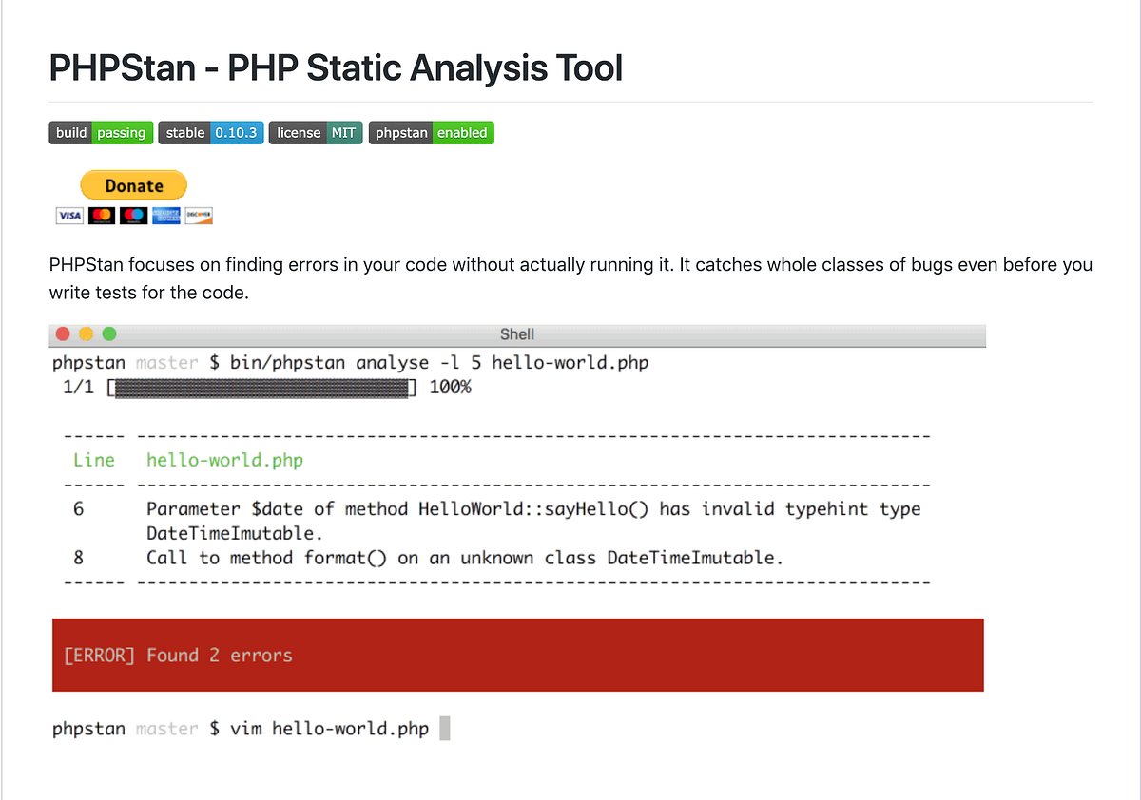
Task: Toggle the phpstan enabled badge
Action: click(431, 132)
